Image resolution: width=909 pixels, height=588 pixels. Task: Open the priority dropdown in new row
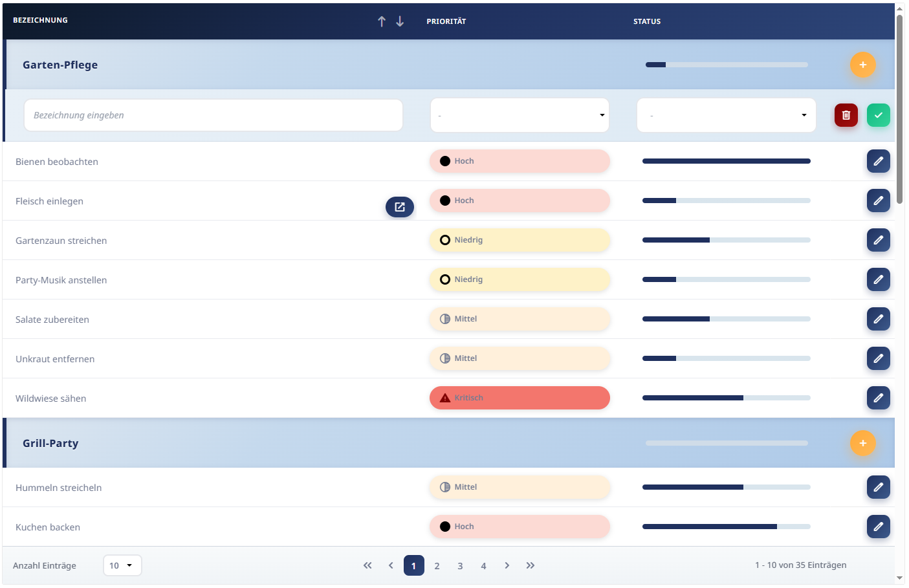point(520,115)
